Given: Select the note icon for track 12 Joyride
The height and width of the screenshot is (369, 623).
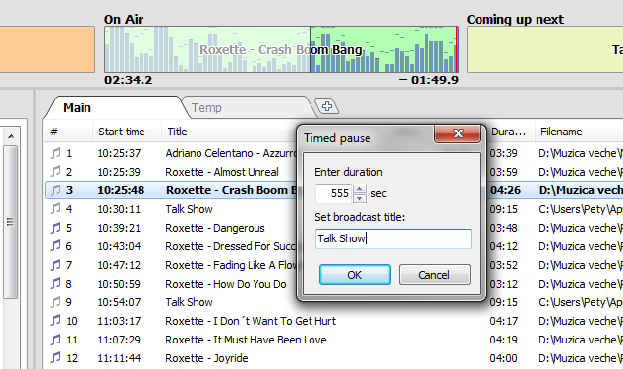Looking at the screenshot, I should [56, 358].
